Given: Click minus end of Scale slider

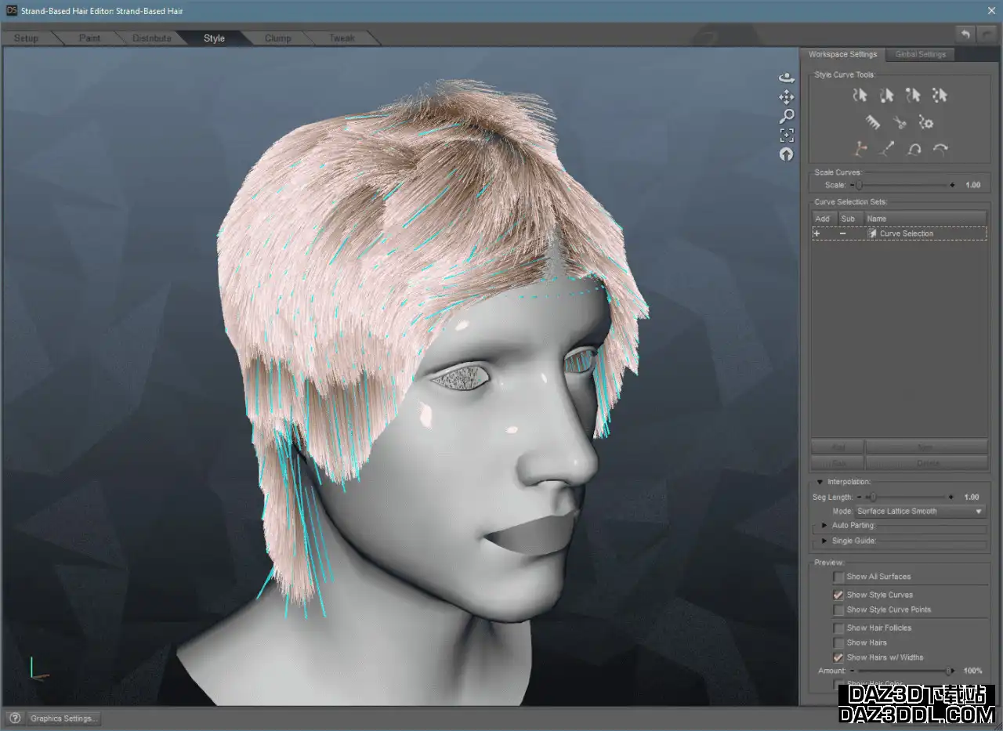Looking at the screenshot, I should 851,185.
